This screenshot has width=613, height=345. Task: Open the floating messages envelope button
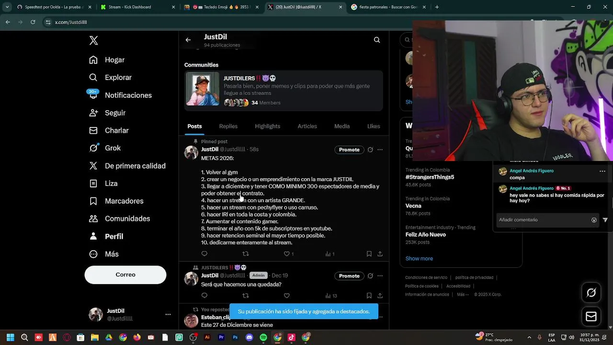tap(591, 317)
